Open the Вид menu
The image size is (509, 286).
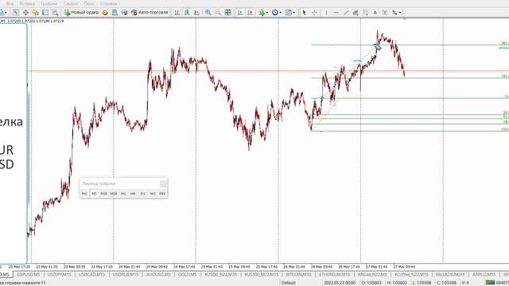pos(10,3)
